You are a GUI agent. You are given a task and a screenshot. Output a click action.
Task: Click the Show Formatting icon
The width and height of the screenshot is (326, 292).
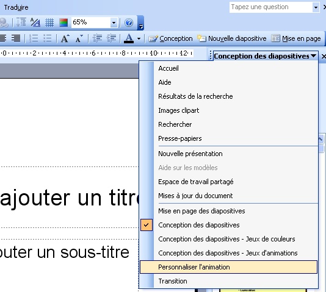(35, 23)
